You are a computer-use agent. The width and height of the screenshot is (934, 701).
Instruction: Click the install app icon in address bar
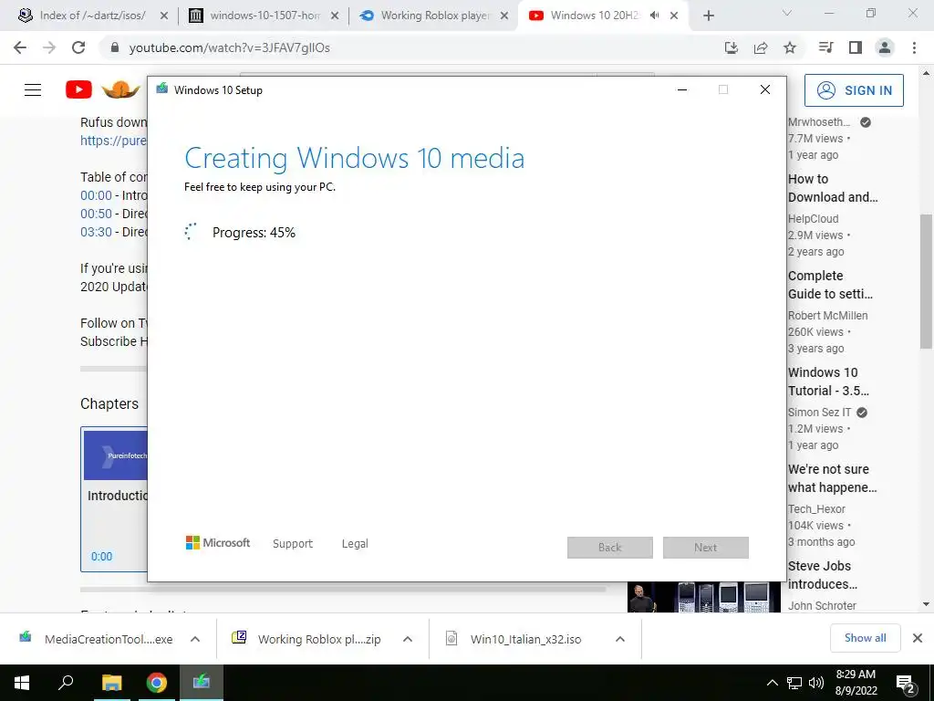[x=732, y=47]
